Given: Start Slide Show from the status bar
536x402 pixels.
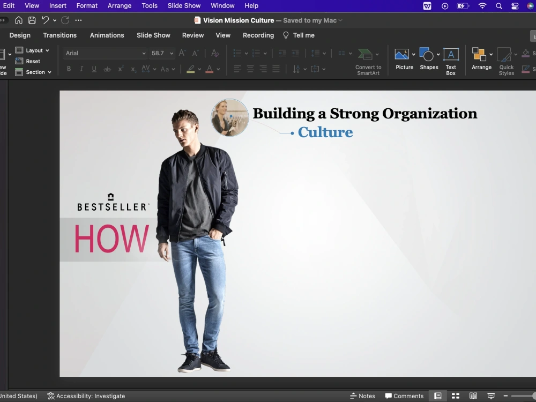Looking at the screenshot, I should tap(491, 396).
